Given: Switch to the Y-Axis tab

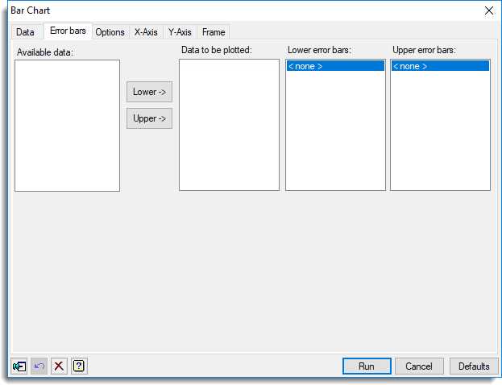Looking at the screenshot, I should click(x=180, y=32).
